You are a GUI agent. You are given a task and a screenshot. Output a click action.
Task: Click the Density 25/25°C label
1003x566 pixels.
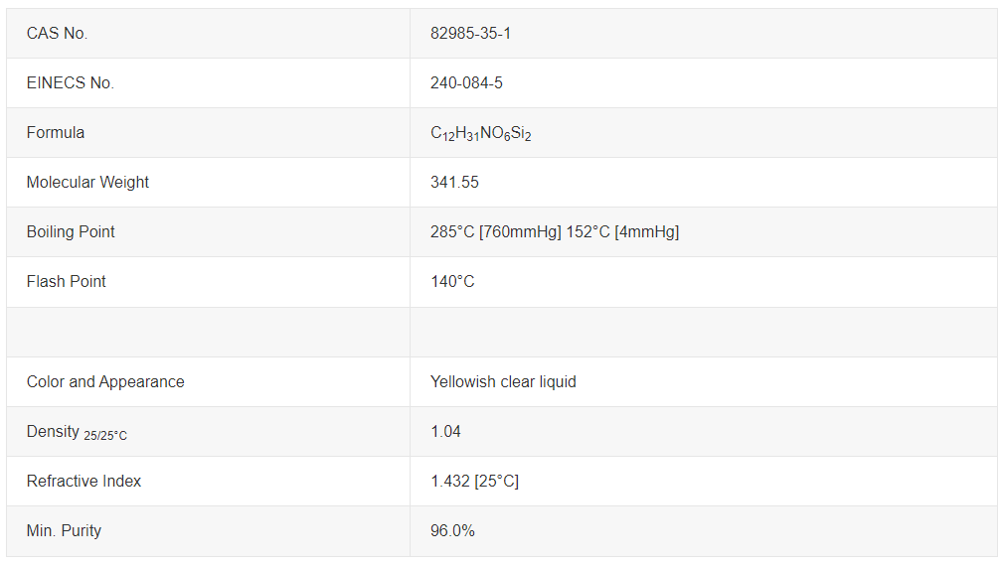77,433
